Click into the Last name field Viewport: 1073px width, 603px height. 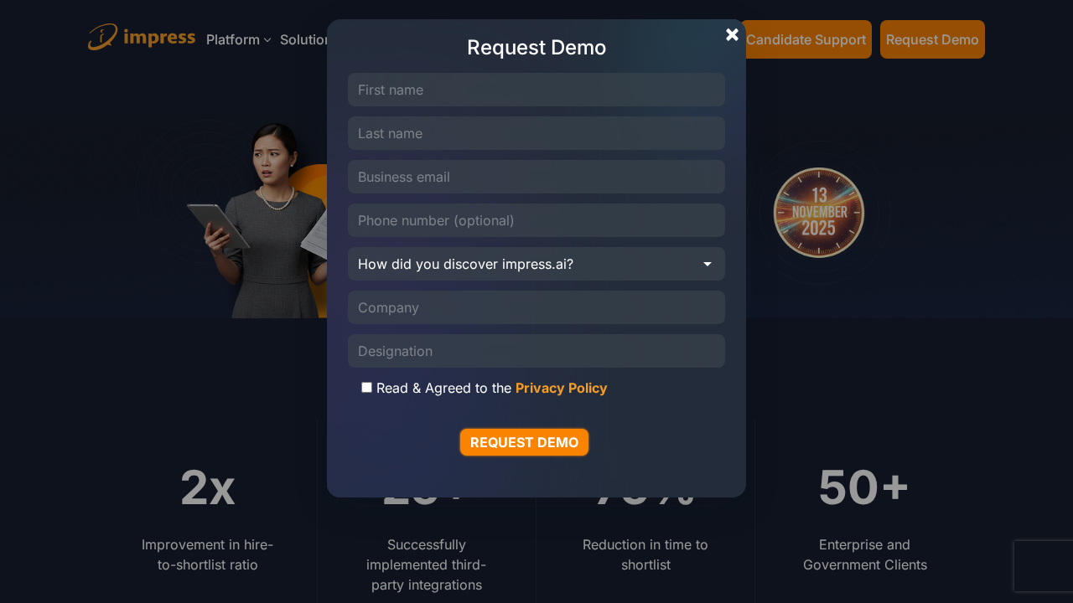pyautogui.click(x=536, y=133)
